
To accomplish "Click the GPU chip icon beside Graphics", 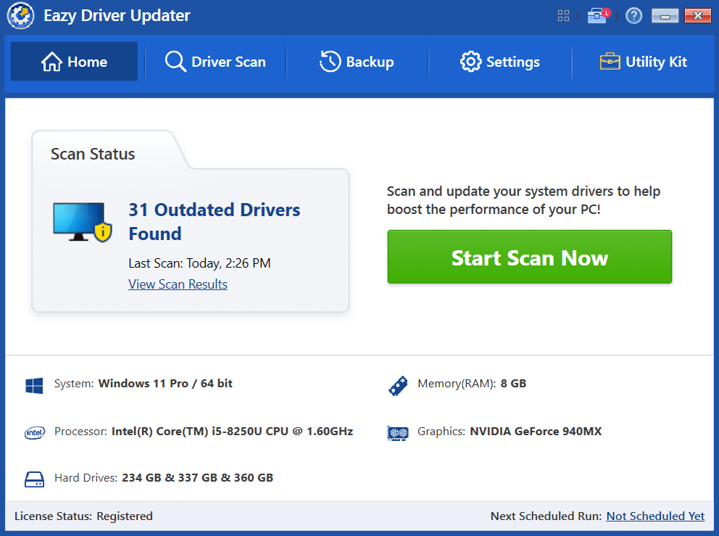I will click(397, 432).
